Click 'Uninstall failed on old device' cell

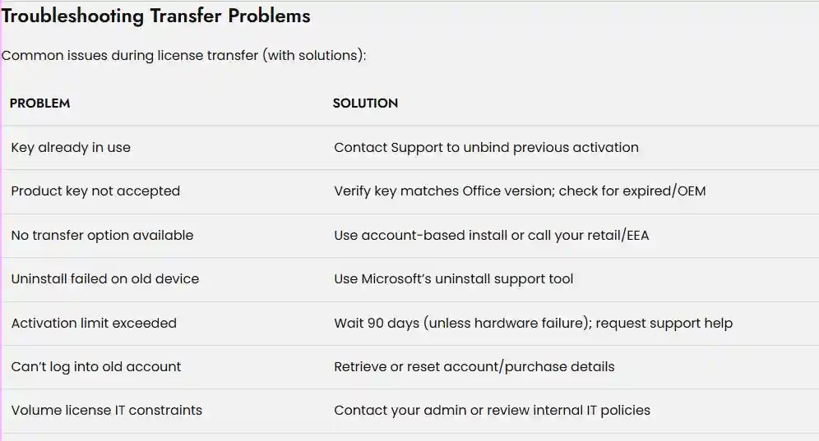[x=105, y=279]
